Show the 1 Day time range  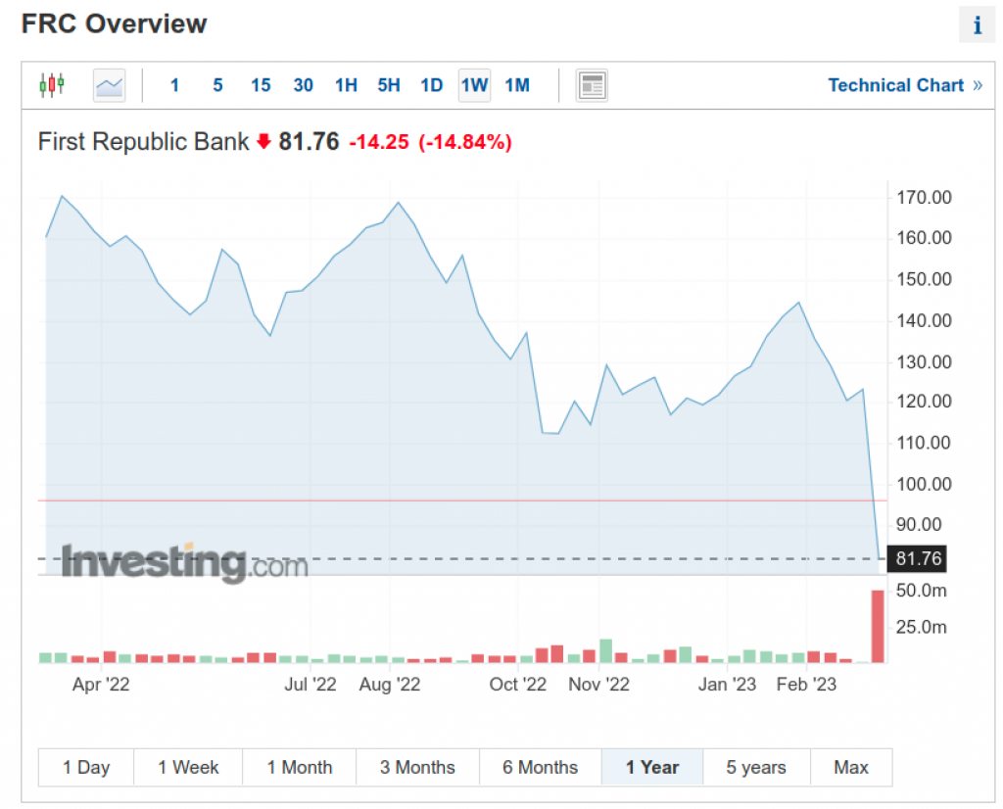tap(86, 767)
